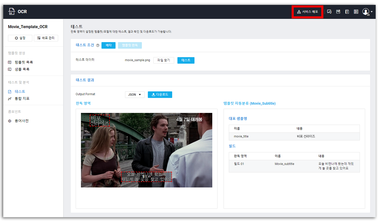
Task: Click 내용 header in the 필드 table
Action: pyautogui.click(x=321, y=156)
